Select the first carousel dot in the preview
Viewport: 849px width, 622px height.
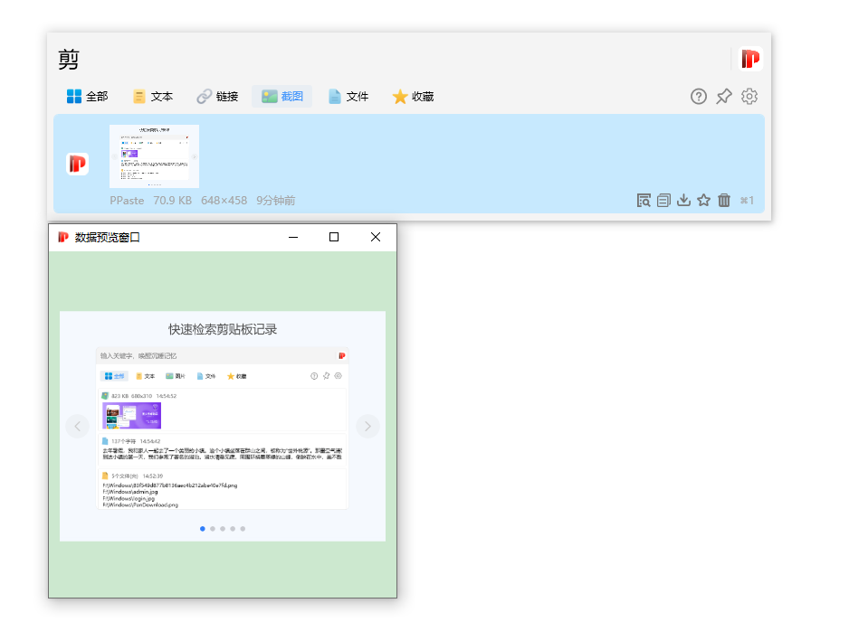[x=203, y=529]
